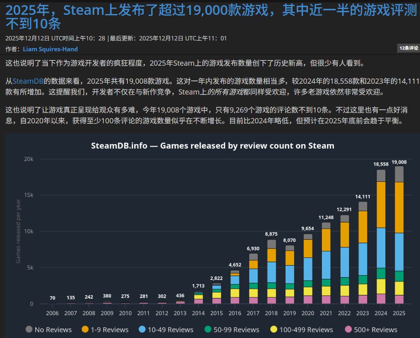Click the 2019 bar's blue segment
Viewport: 420px width, 338px height.
290,274
